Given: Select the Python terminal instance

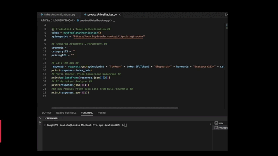Looking at the screenshot, I should [220, 128].
